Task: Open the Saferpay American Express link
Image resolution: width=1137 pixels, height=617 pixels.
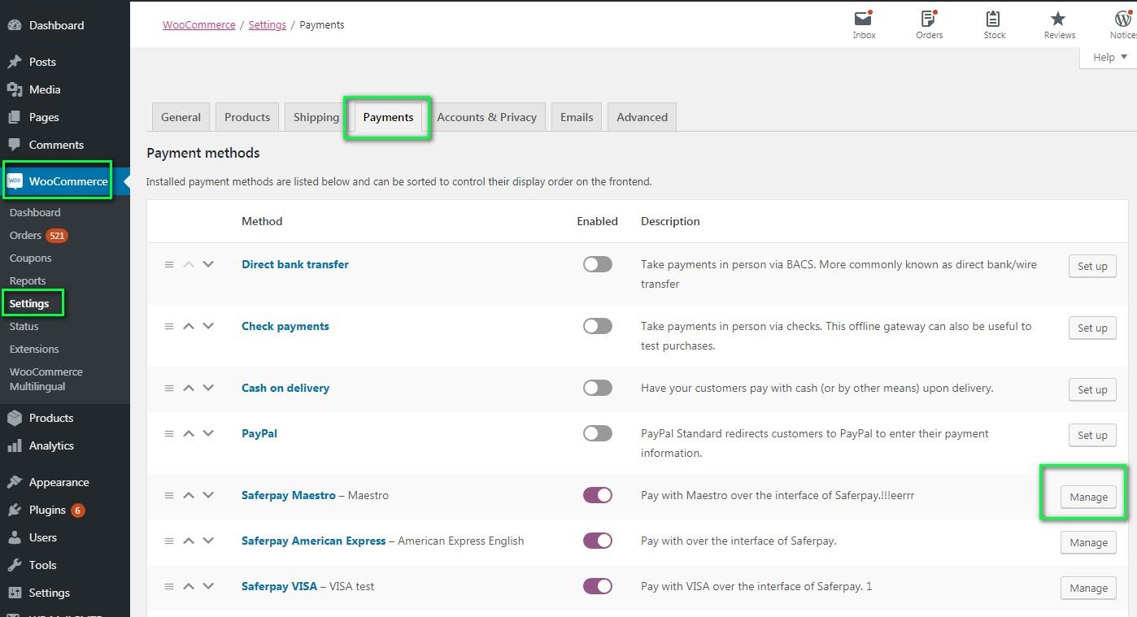Action: [313, 541]
